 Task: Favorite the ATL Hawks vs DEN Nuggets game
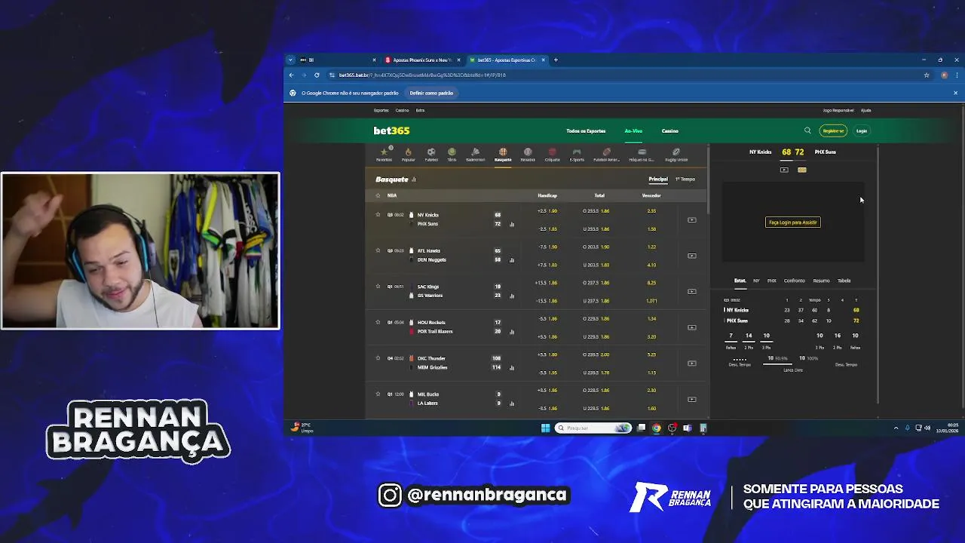378,250
